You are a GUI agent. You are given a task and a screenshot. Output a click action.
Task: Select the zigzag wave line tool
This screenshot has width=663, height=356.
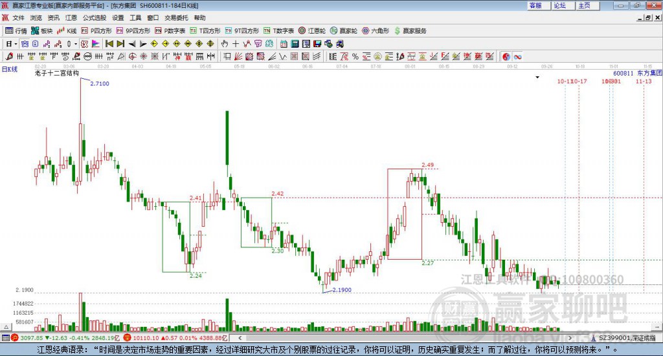284,56
